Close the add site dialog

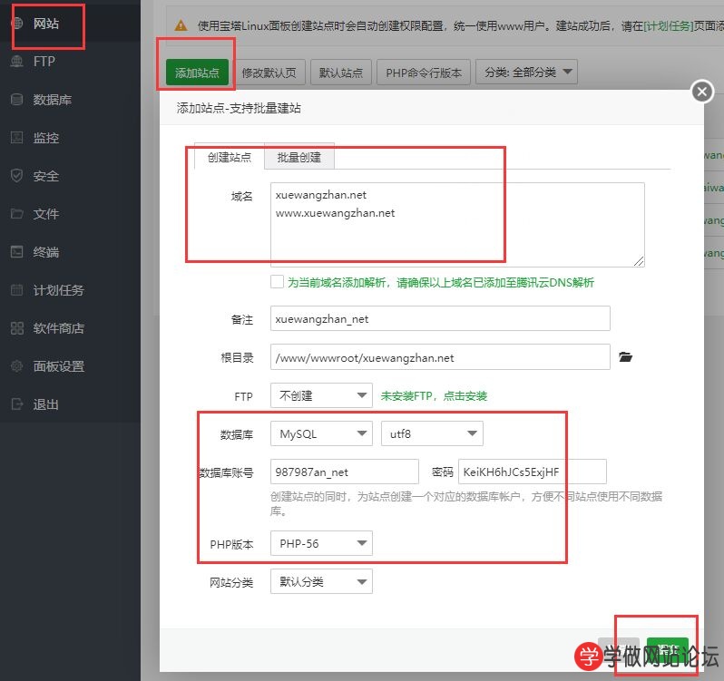(x=700, y=92)
